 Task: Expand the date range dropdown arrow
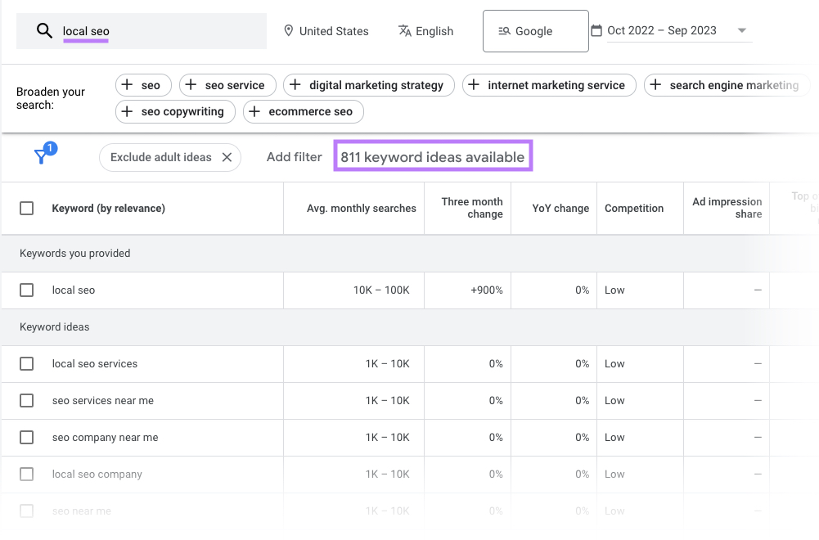pyautogui.click(x=742, y=29)
